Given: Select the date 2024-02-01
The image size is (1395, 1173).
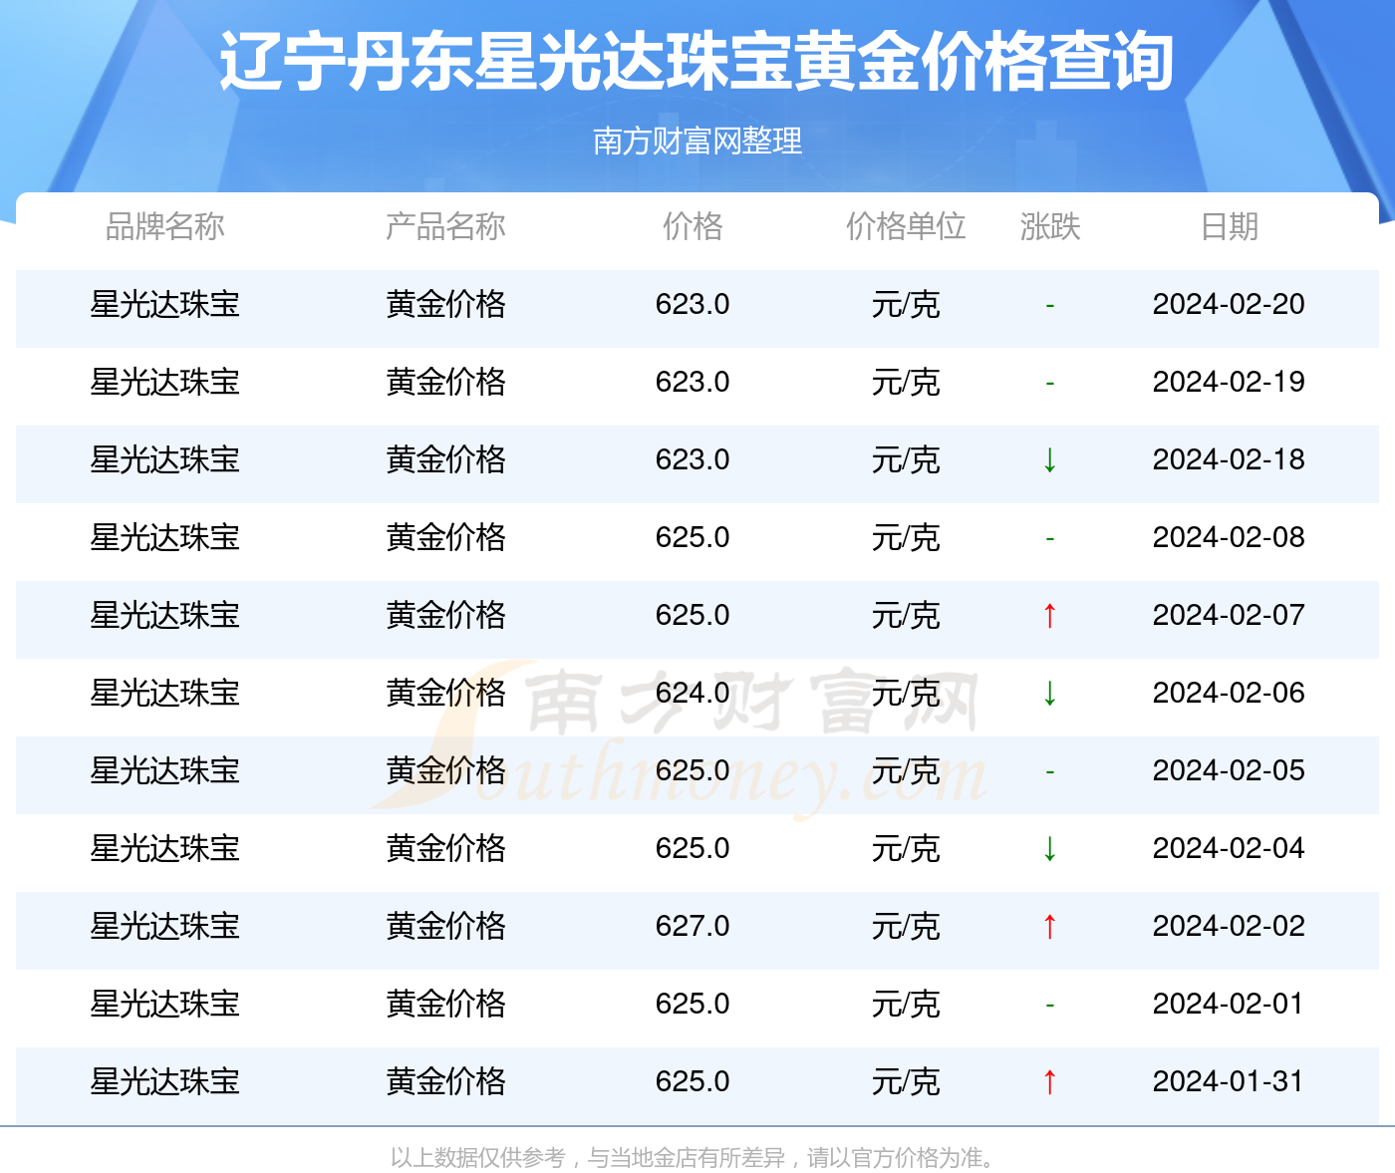Looking at the screenshot, I should tap(1229, 1004).
